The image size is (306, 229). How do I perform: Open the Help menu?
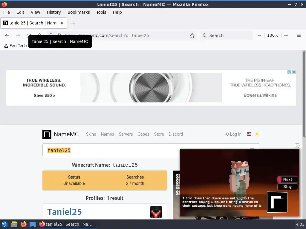click(117, 12)
